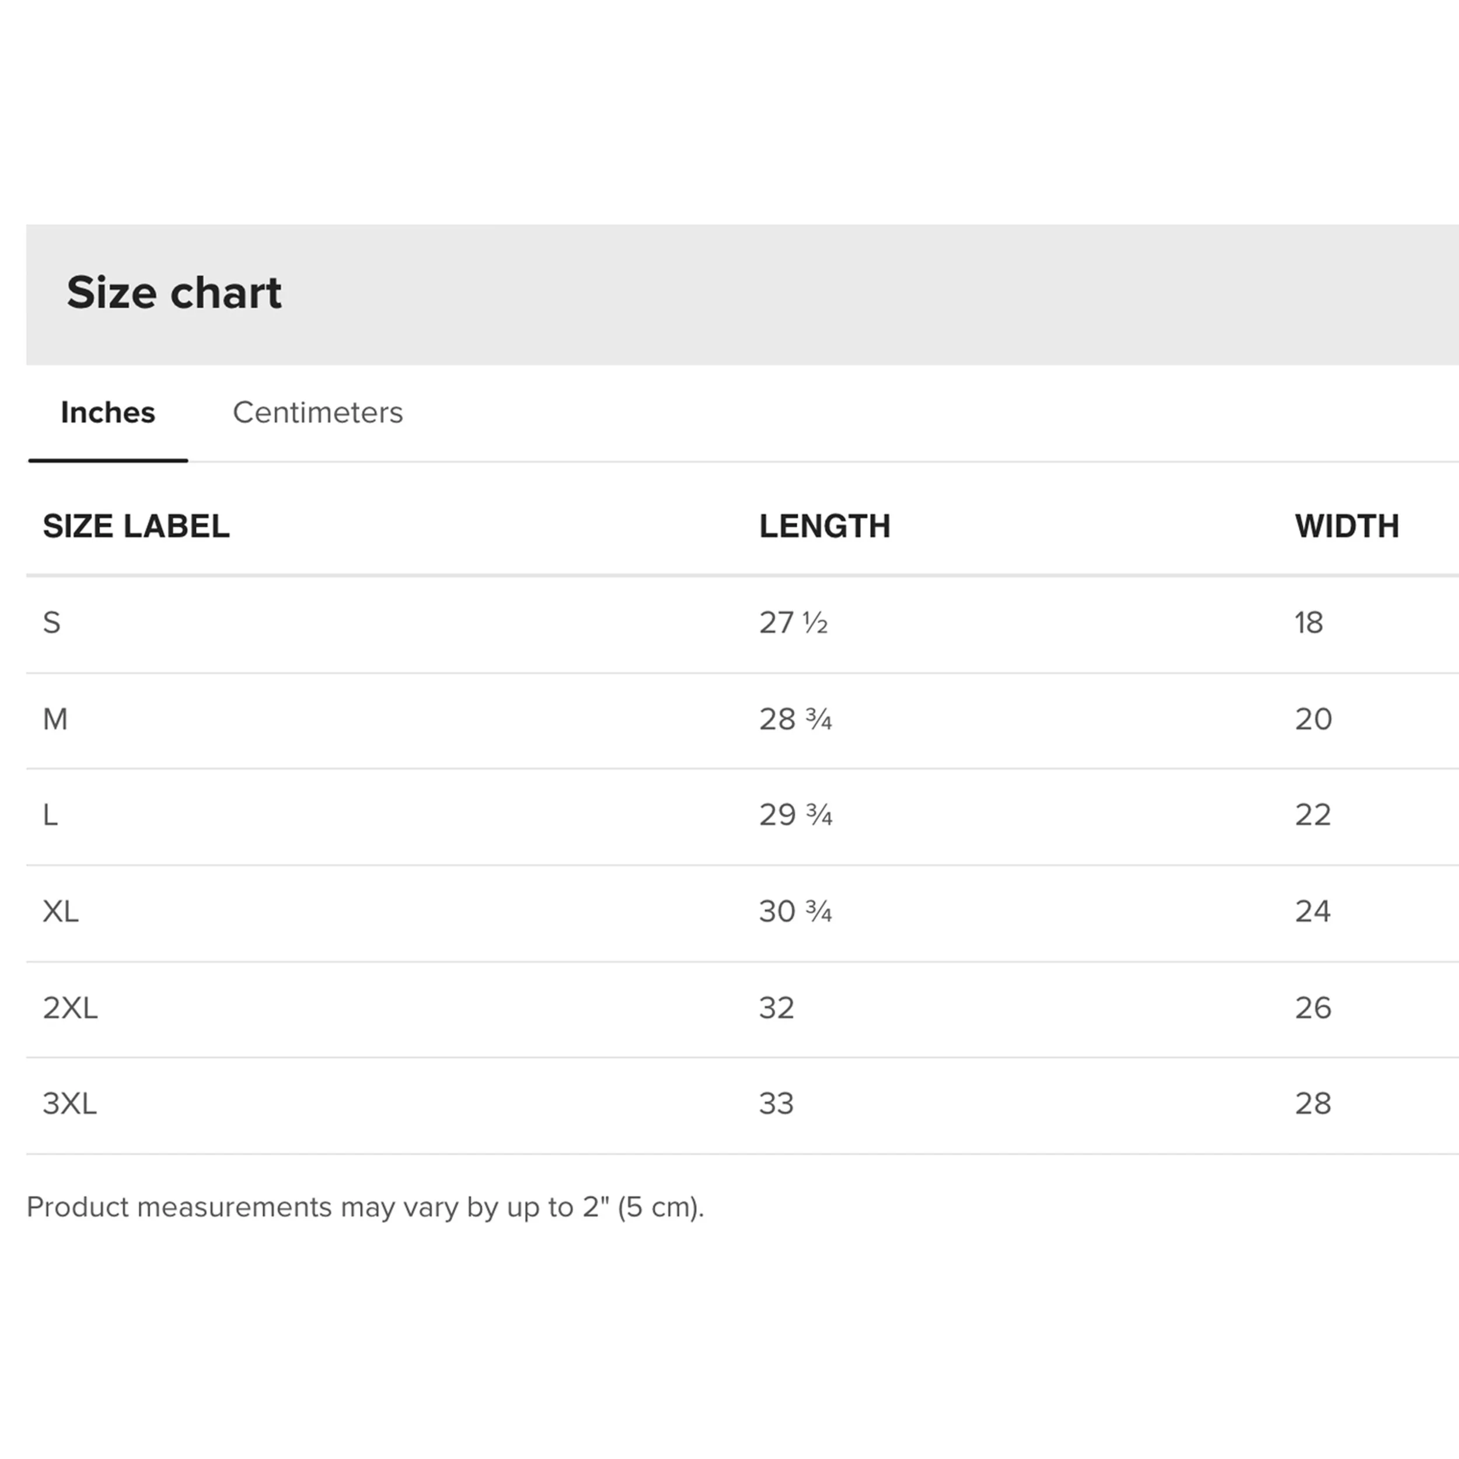
Task: Click the 29 ¾ length value
Action: (796, 815)
